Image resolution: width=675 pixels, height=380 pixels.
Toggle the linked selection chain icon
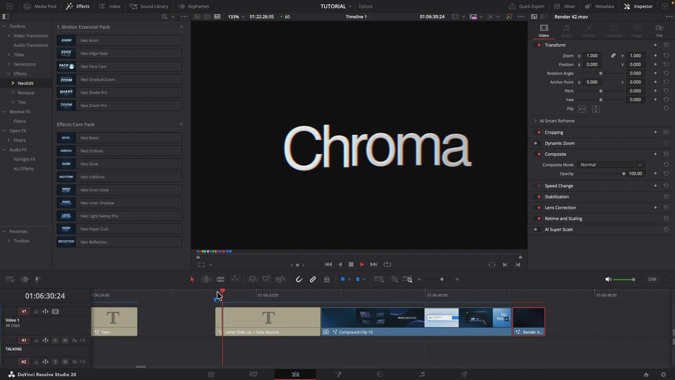[313, 279]
